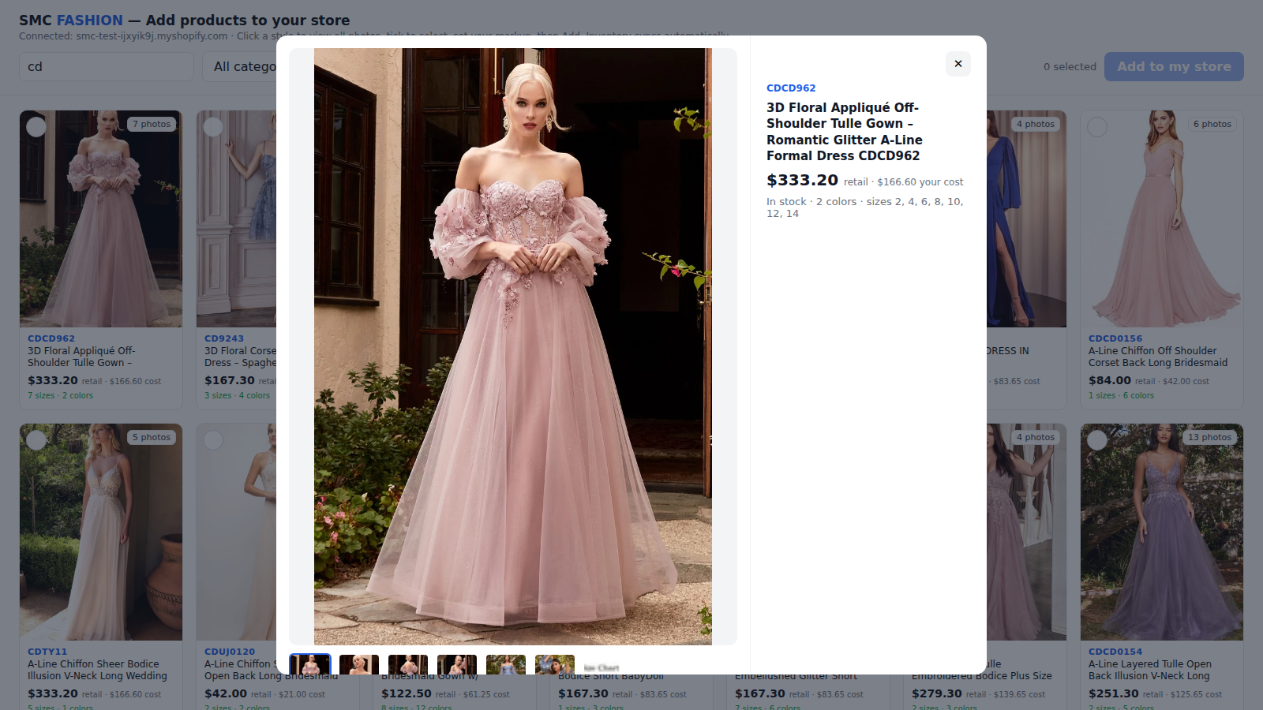Click the '6 photos' badge on CDCD0156 card
Viewport: 1263px width, 710px height.
[x=1212, y=124]
